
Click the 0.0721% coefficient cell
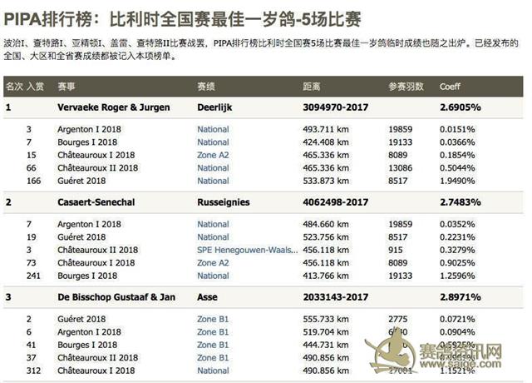(457, 319)
